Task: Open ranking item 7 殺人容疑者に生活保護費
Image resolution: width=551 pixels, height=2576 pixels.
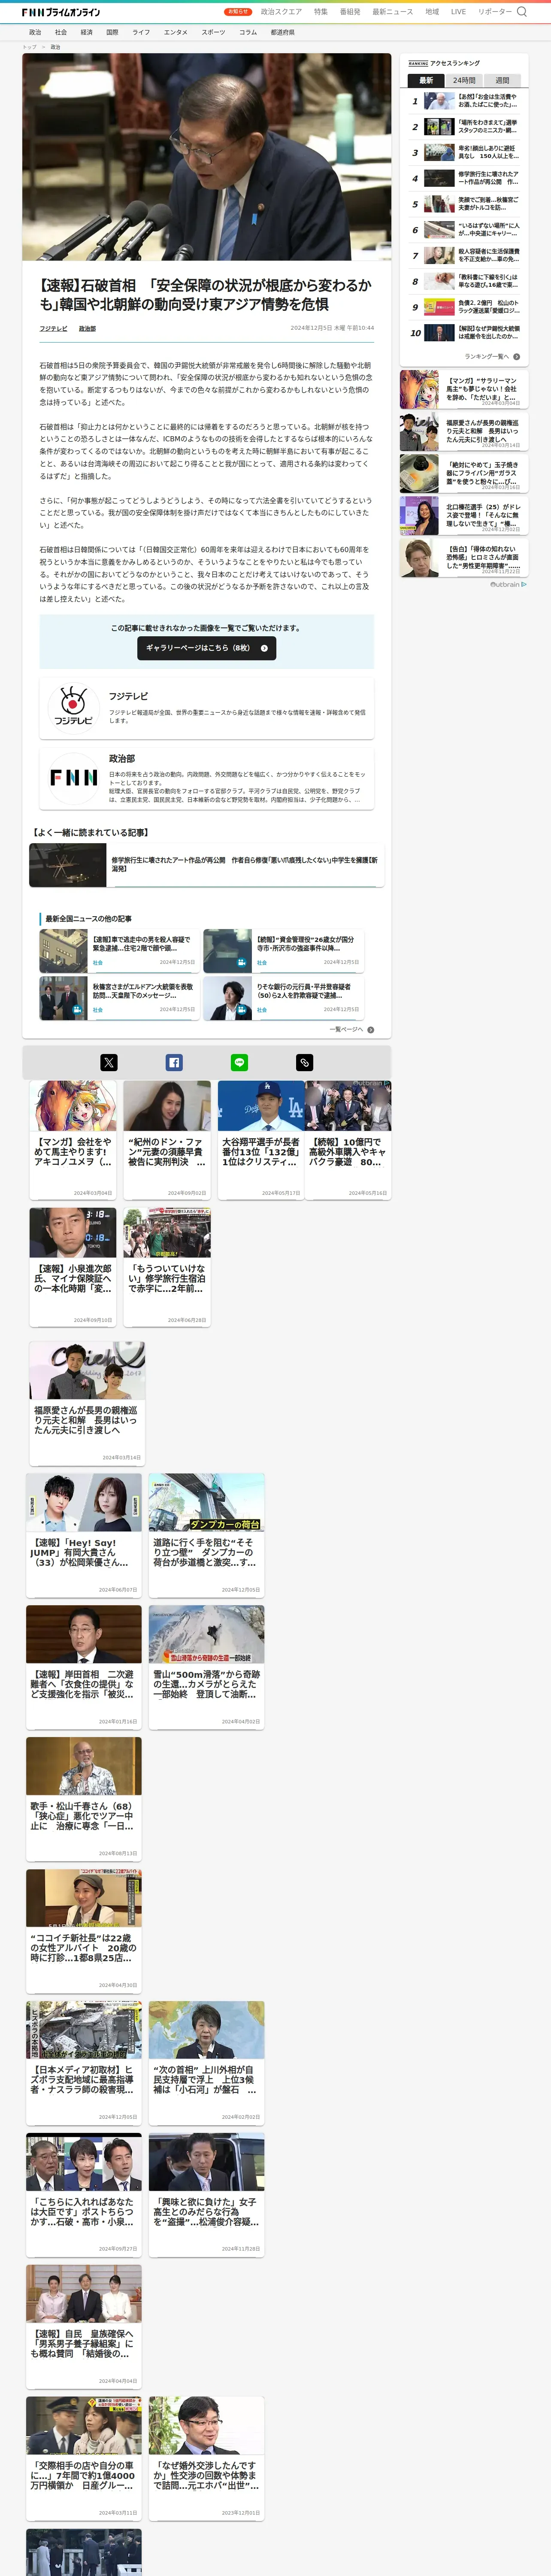Action: pos(464,256)
